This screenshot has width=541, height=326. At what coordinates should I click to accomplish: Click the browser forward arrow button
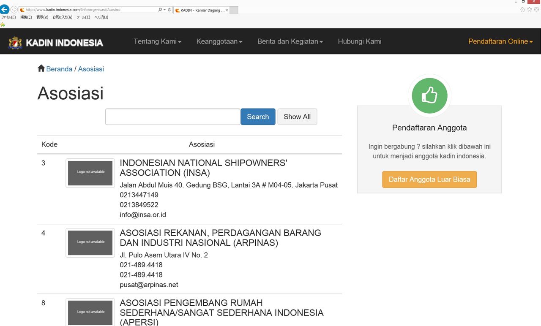[x=14, y=9]
